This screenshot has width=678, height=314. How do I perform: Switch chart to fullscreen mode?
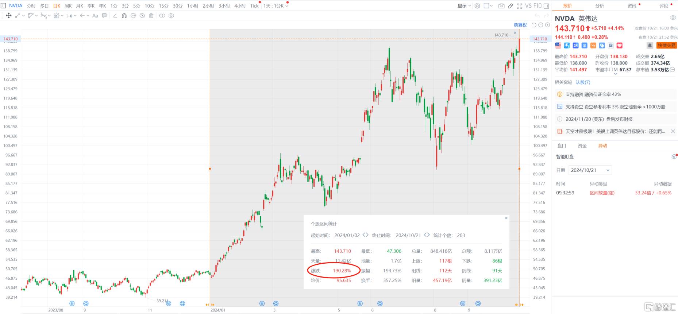[x=519, y=6]
